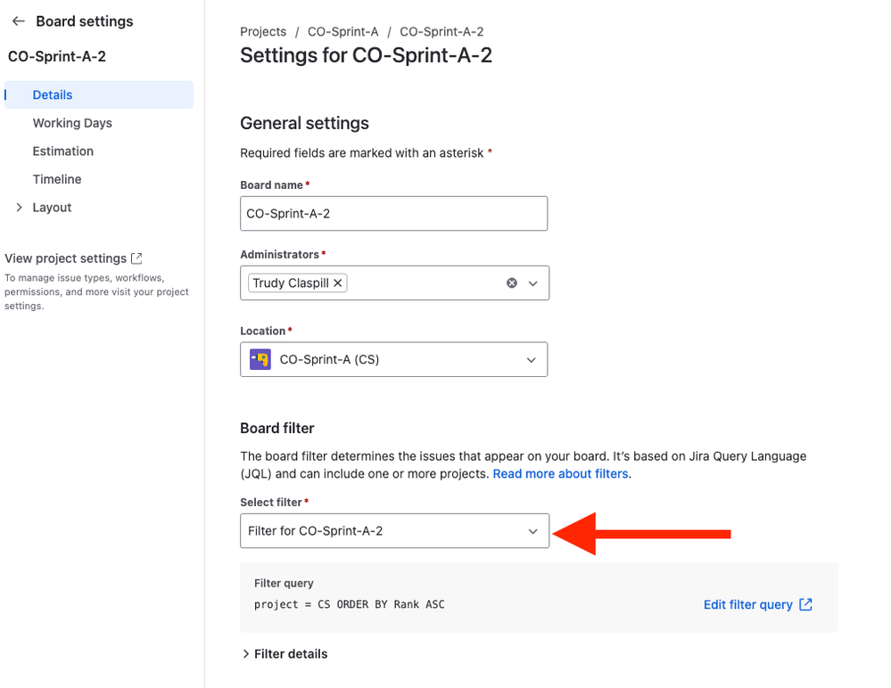Viewport: 891px width, 688px height.
Task: Click the CO-Sprint-A-2 sidebar board title
Action: click(57, 56)
